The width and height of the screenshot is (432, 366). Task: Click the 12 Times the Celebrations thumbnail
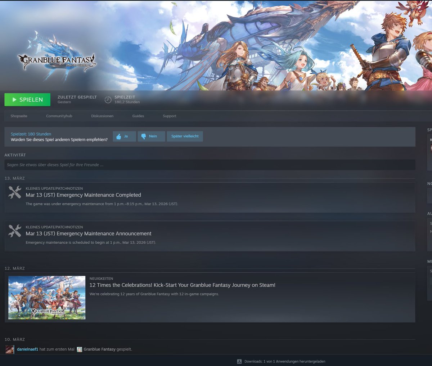coord(47,298)
